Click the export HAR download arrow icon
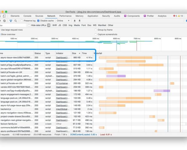This screenshot has height=150, width=187. tap(80, 21)
